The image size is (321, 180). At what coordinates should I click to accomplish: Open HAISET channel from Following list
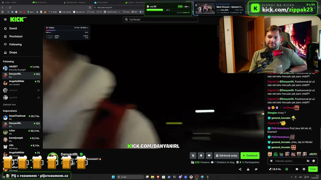click(21, 68)
